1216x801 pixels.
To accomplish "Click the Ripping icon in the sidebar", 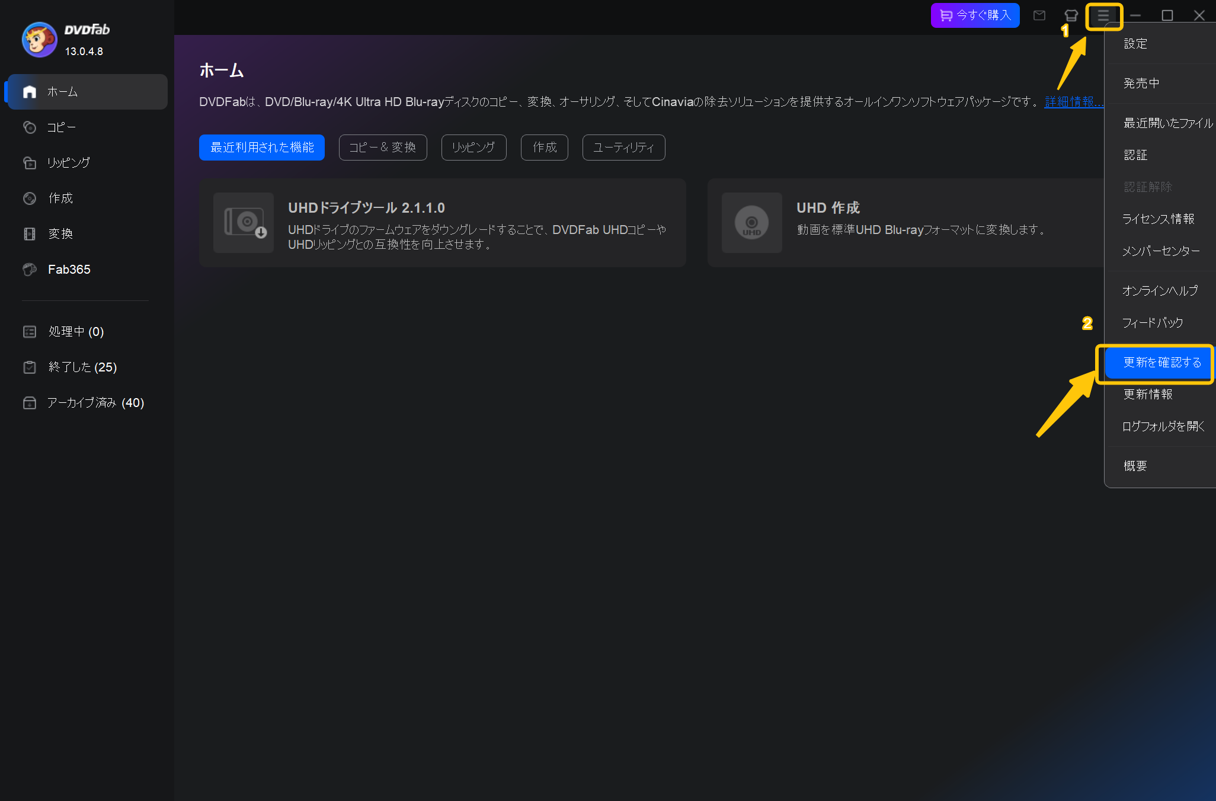I will (30, 163).
